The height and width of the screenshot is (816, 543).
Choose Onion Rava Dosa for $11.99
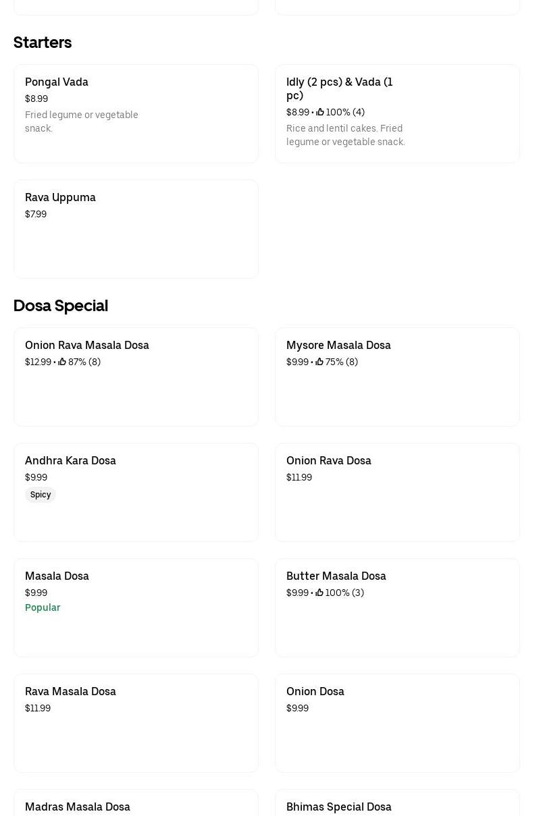(x=396, y=492)
